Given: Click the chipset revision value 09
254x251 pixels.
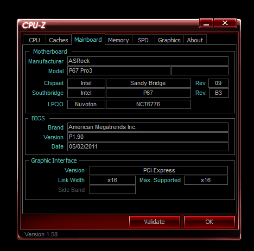Looking at the screenshot, I should (218, 83).
